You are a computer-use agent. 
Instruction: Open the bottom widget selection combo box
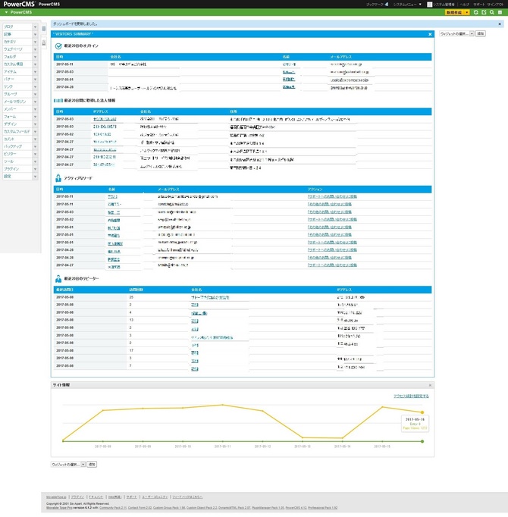pyautogui.click(x=68, y=465)
